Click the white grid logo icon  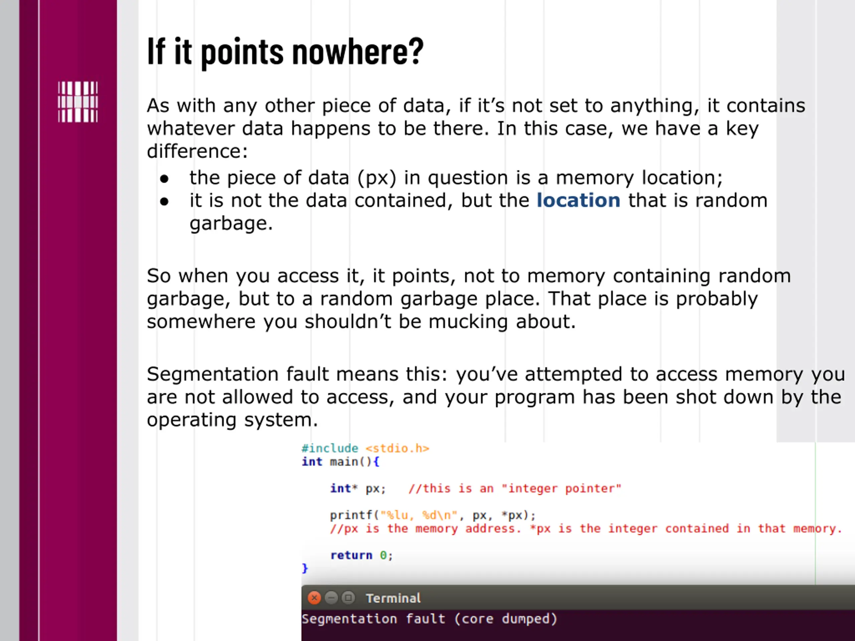coord(78,102)
